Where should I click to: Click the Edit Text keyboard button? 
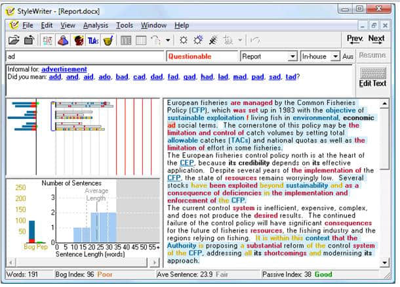tap(372, 78)
